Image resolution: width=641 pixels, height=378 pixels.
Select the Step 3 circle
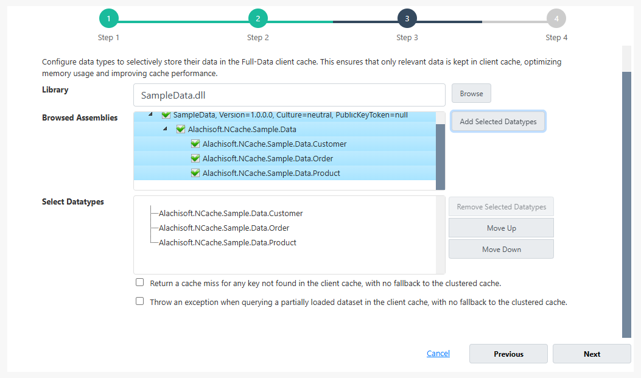pyautogui.click(x=407, y=18)
